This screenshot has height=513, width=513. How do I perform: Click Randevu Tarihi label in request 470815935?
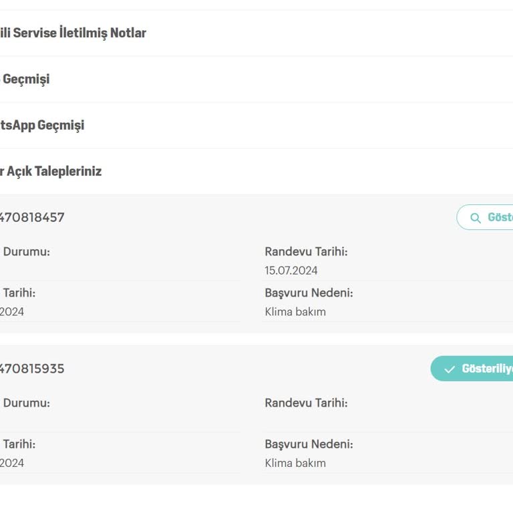point(306,403)
